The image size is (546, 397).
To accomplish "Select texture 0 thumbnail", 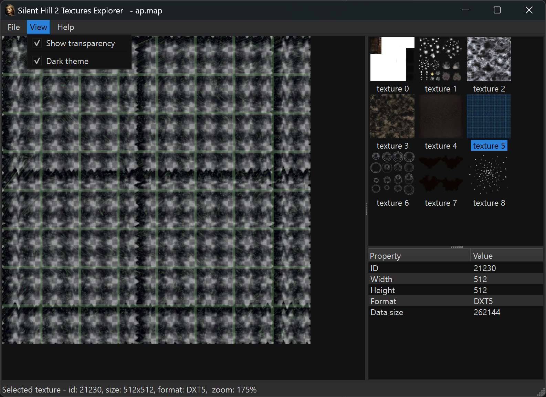I will point(392,59).
